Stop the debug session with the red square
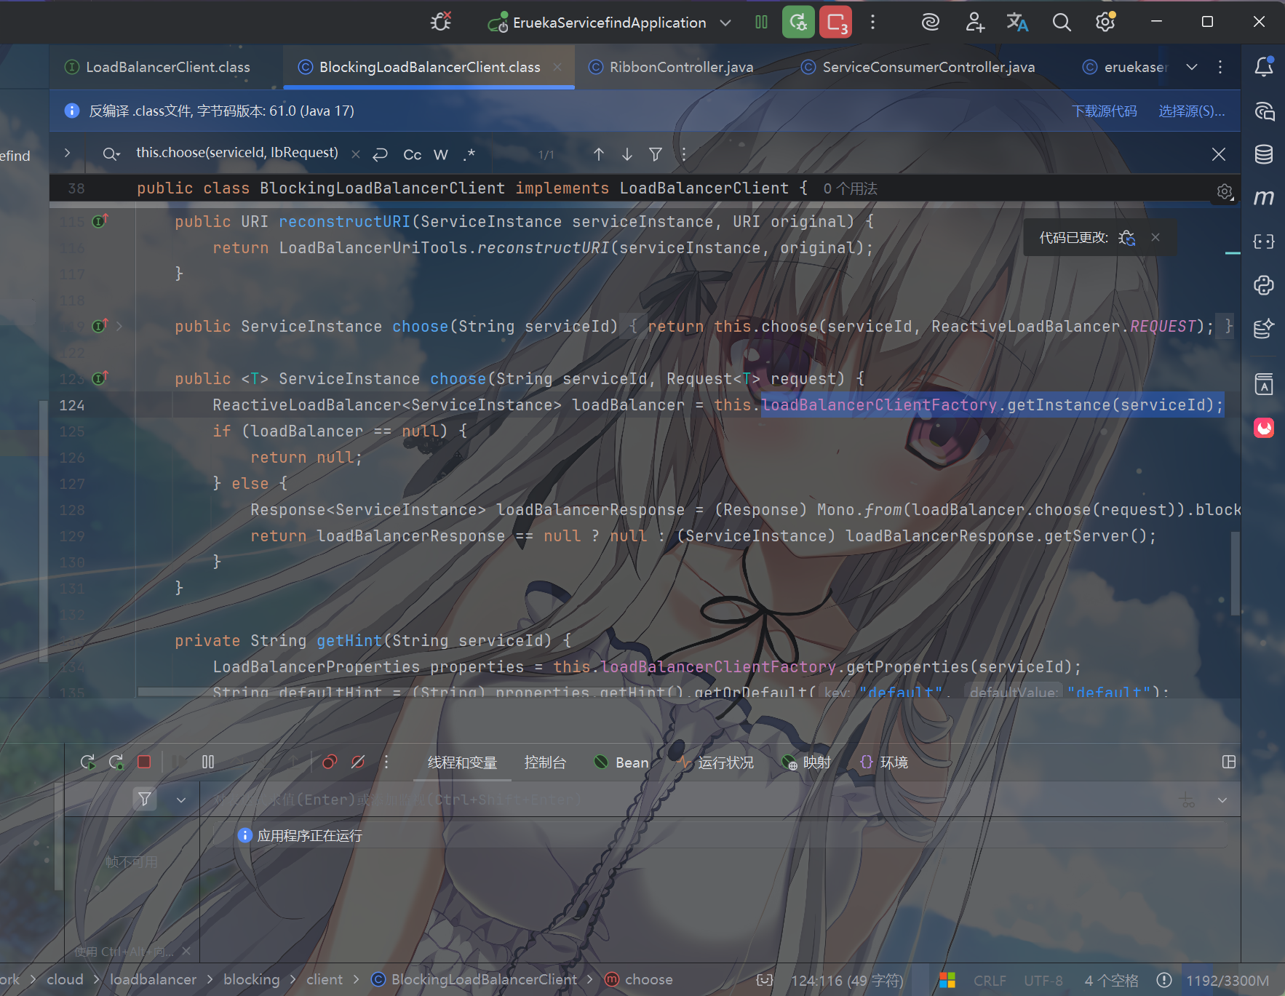Screen dimensions: 1285x996 pyautogui.click(x=144, y=762)
